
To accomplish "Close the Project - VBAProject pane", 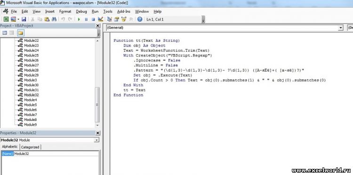I will tap(98, 26).
